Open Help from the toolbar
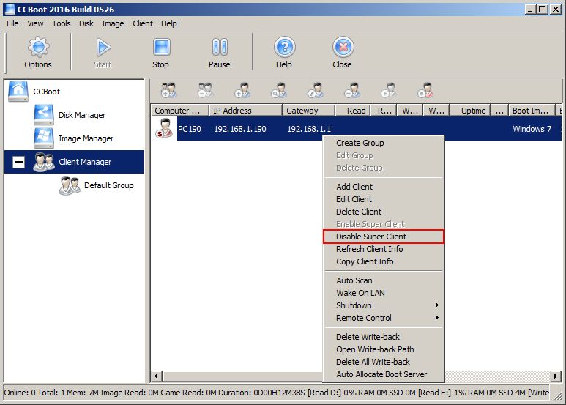The image size is (566, 405). 284,52
